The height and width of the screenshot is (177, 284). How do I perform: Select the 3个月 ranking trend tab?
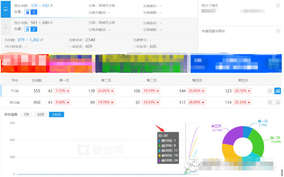56,115
